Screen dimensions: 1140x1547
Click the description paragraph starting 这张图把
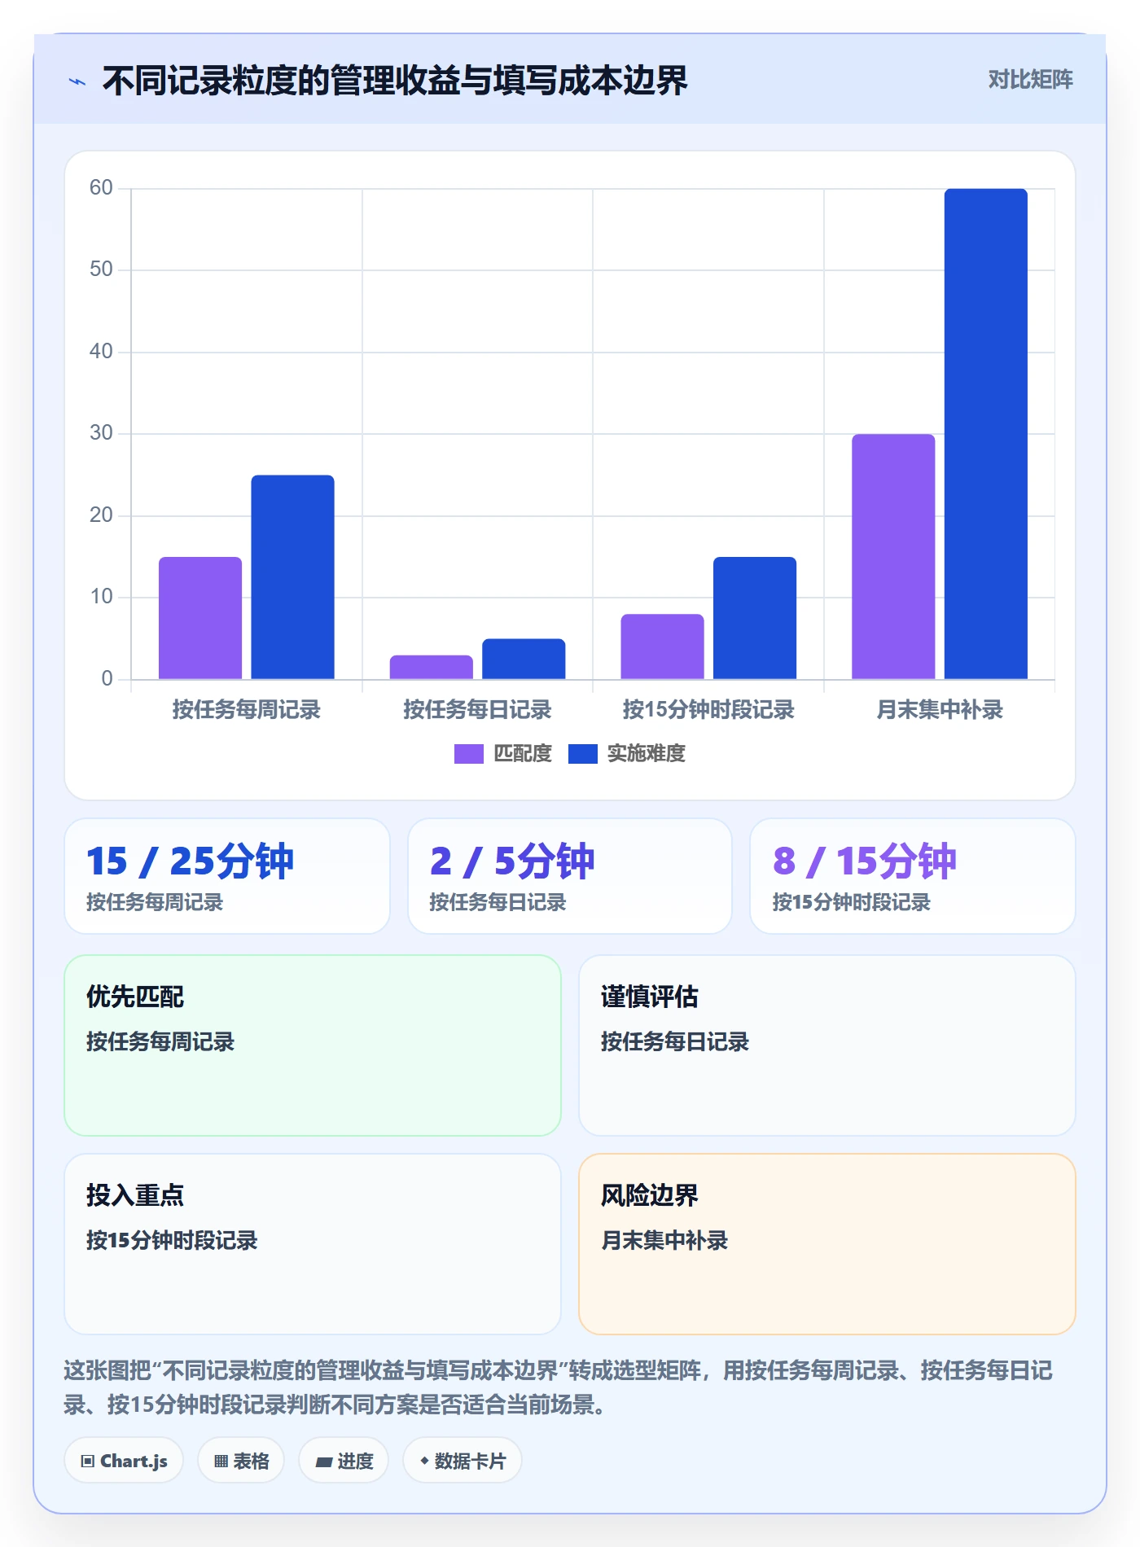[x=558, y=1387]
